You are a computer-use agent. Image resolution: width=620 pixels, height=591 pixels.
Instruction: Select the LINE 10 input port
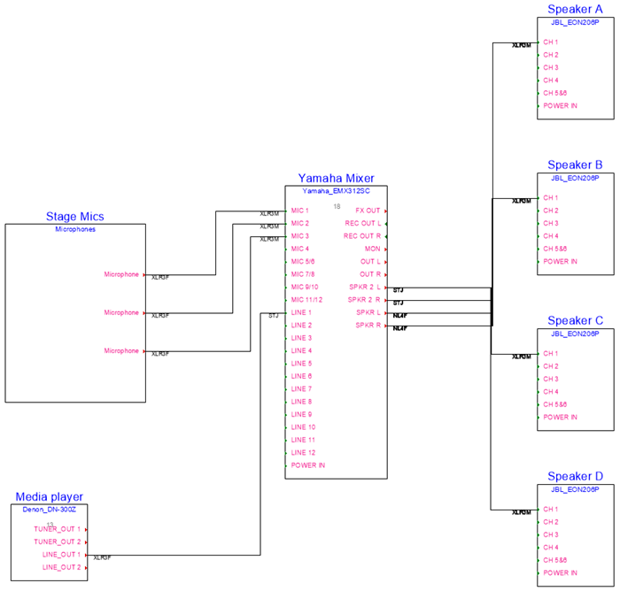pos(303,427)
